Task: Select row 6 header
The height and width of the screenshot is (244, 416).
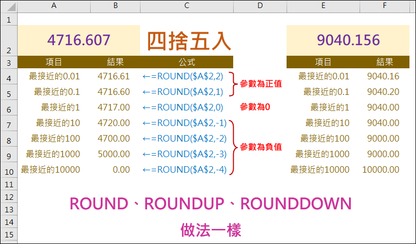Action: (x=9, y=108)
